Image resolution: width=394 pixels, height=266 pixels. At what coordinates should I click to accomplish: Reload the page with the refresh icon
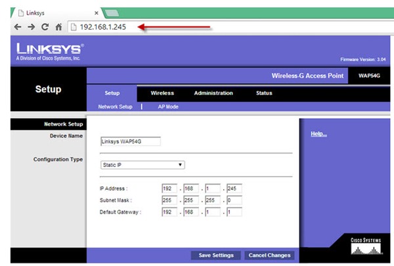[45, 27]
